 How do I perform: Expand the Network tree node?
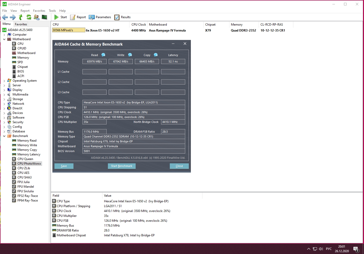point(4,104)
